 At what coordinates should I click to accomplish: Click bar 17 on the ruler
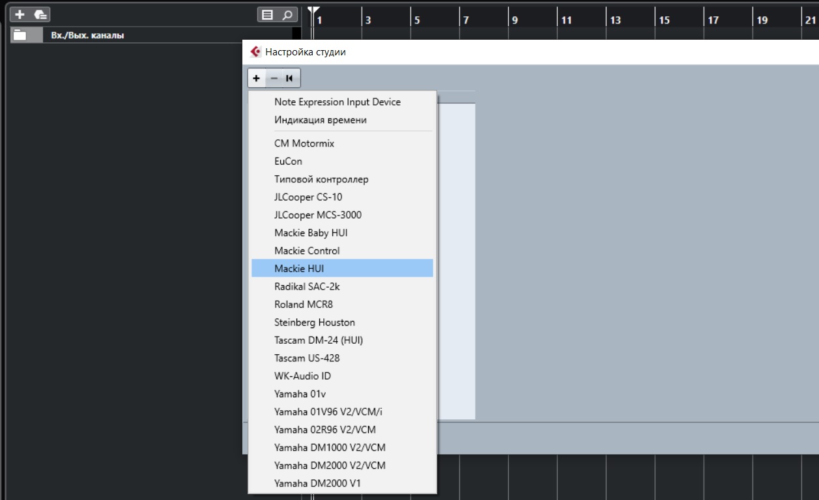[x=713, y=20]
